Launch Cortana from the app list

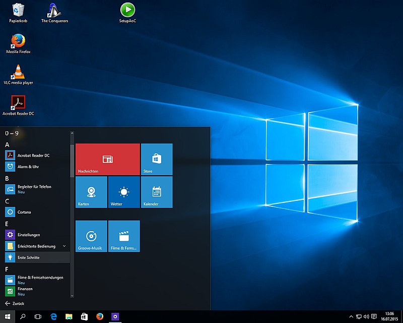[x=37, y=212]
